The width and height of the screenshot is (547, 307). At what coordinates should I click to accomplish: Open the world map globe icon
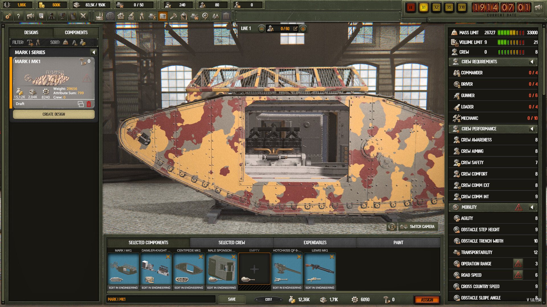[110, 16]
